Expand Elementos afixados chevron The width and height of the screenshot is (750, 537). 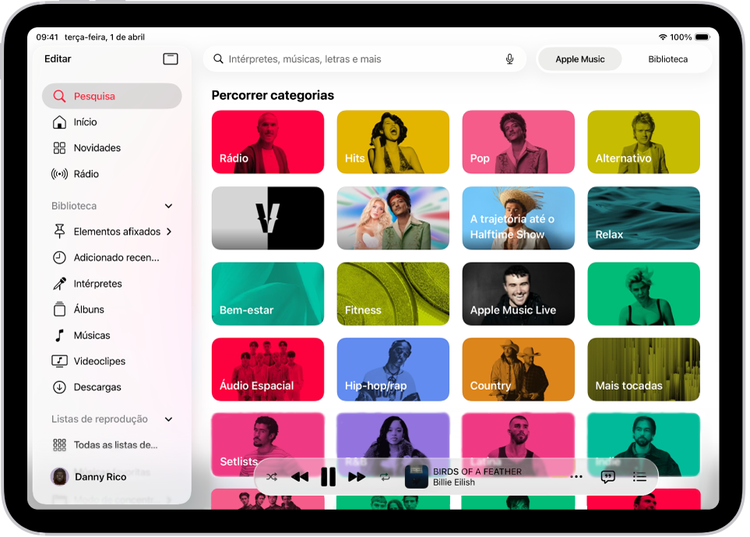pos(169,231)
